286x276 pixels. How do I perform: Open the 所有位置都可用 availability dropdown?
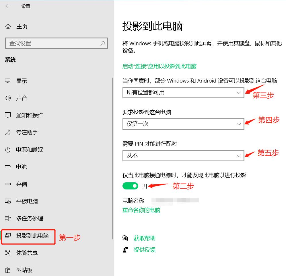click(183, 93)
